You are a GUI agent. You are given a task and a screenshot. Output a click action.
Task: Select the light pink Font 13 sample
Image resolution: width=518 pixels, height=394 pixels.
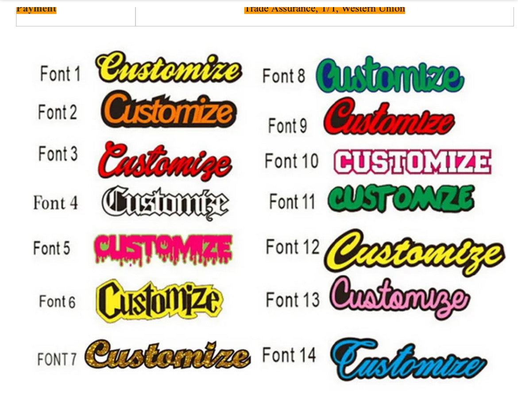coord(398,297)
